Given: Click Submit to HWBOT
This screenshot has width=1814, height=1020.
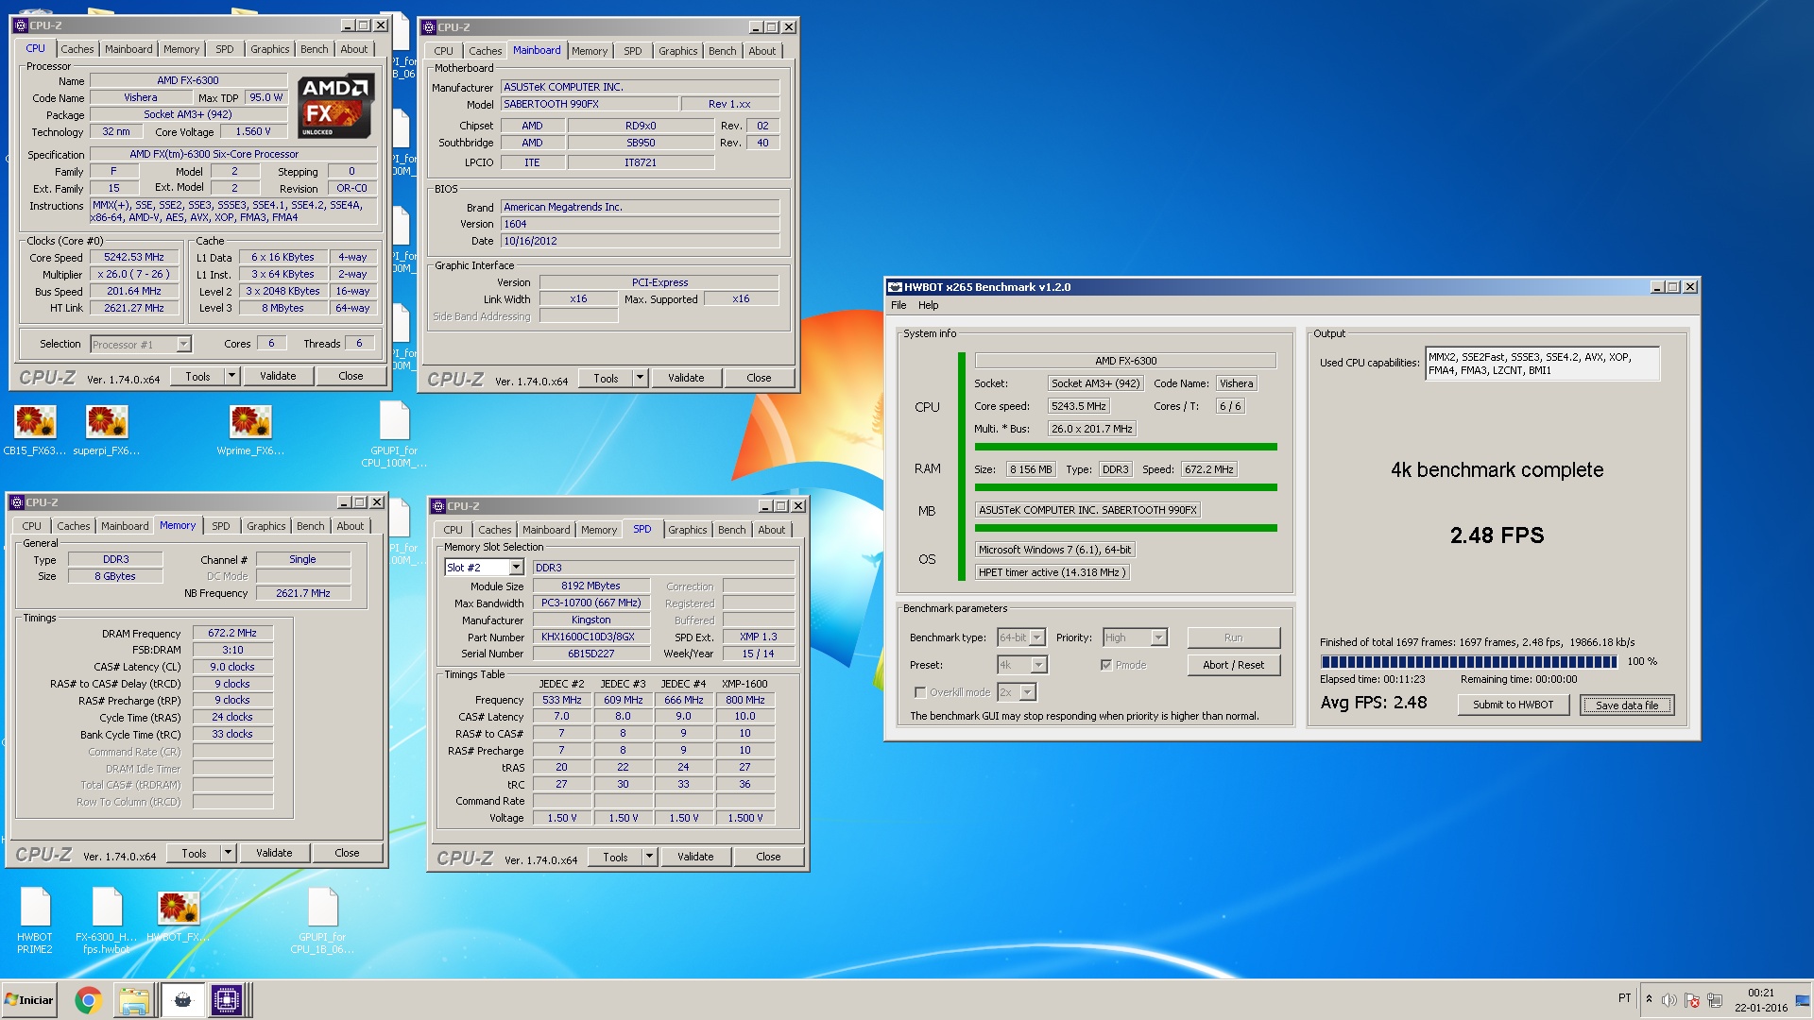Looking at the screenshot, I should pos(1513,705).
